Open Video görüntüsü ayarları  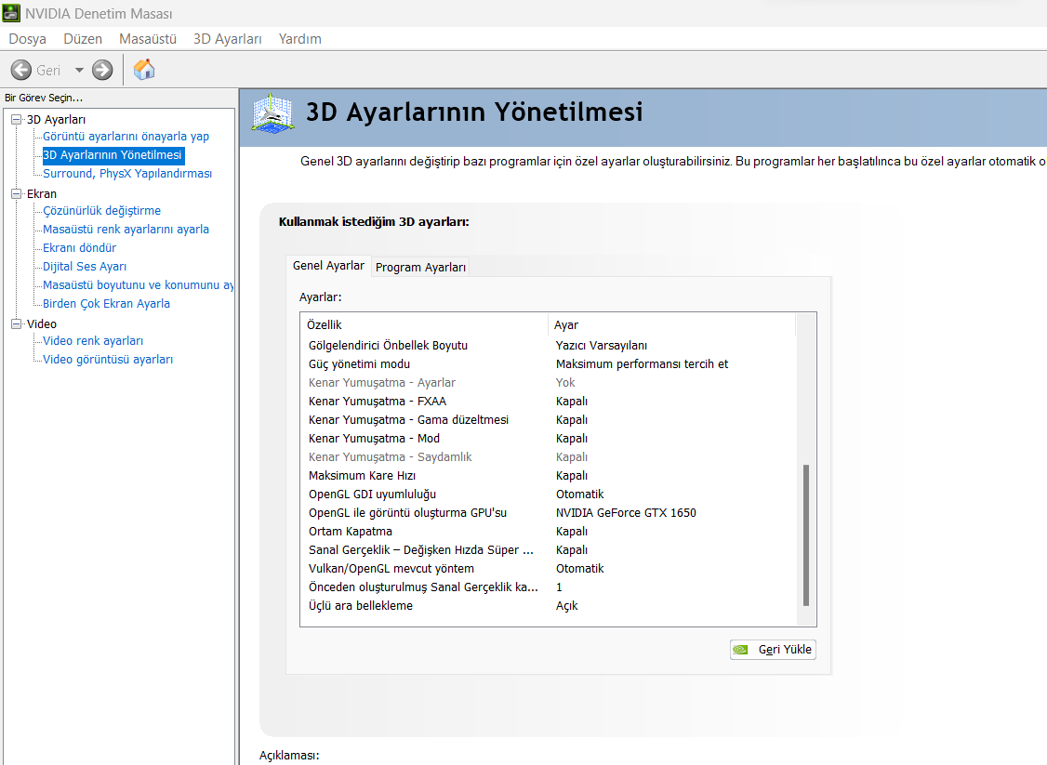(x=108, y=359)
